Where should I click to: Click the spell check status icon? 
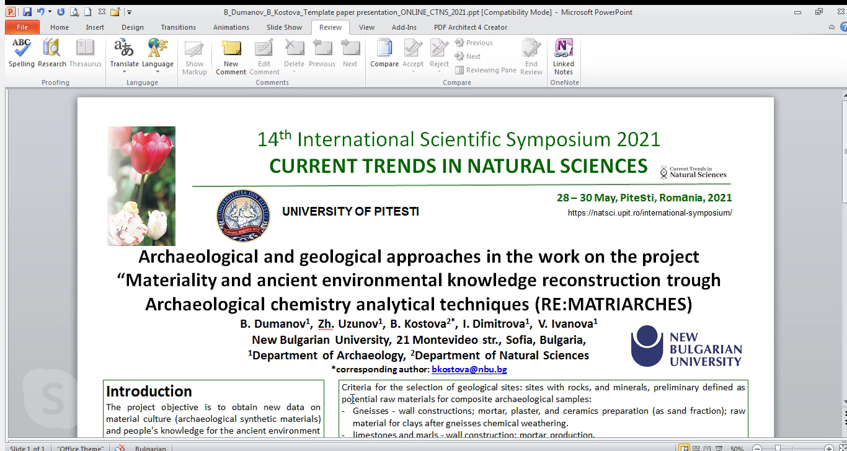tap(120, 448)
